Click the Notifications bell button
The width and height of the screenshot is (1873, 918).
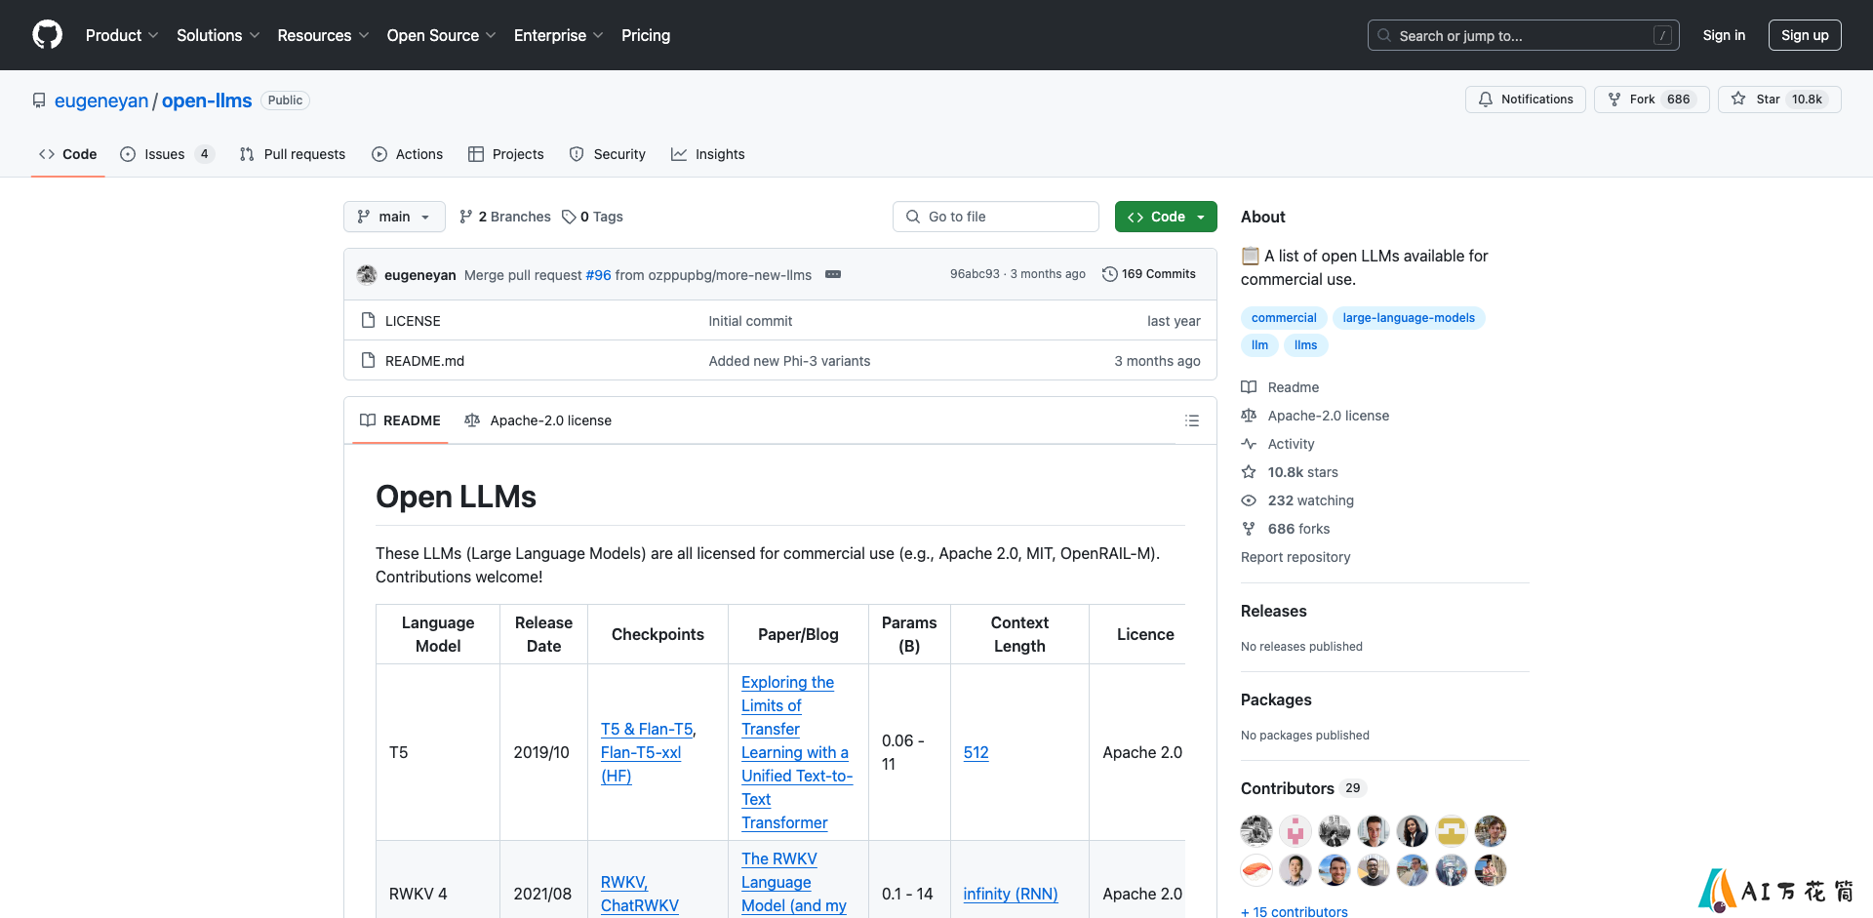pos(1526,100)
